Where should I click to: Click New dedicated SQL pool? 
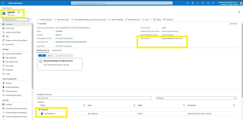pos(89,20)
